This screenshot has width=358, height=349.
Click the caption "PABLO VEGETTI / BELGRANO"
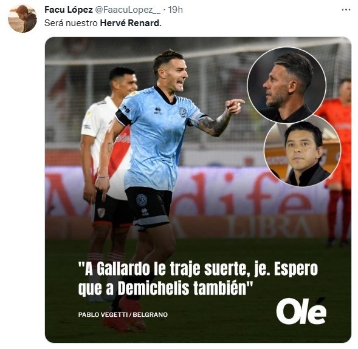tap(123, 314)
